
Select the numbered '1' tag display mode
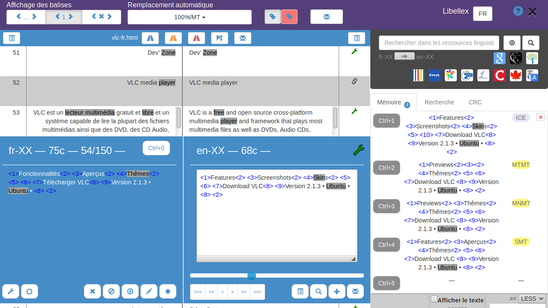64,17
